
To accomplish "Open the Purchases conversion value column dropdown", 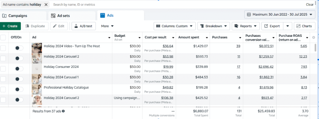I will (274, 38).
